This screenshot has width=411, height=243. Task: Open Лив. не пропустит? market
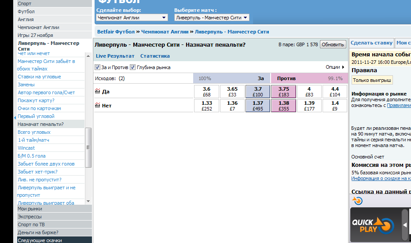pos(40,180)
